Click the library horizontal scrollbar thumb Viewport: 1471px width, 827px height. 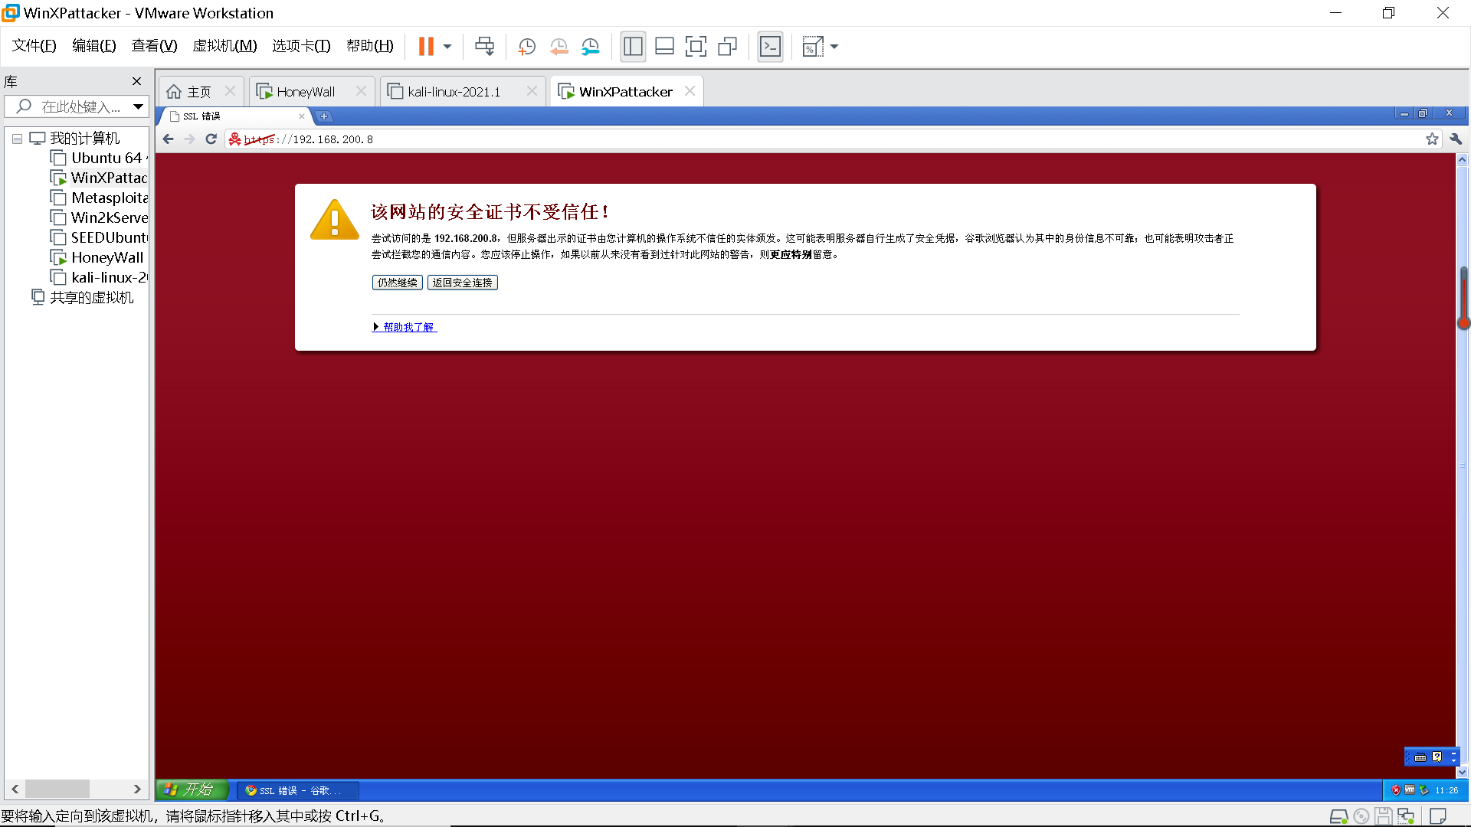click(57, 789)
